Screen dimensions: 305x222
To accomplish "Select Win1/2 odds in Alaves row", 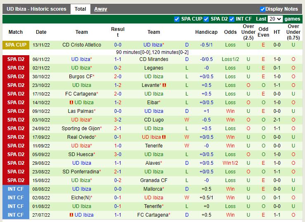I will click(x=230, y=163).
